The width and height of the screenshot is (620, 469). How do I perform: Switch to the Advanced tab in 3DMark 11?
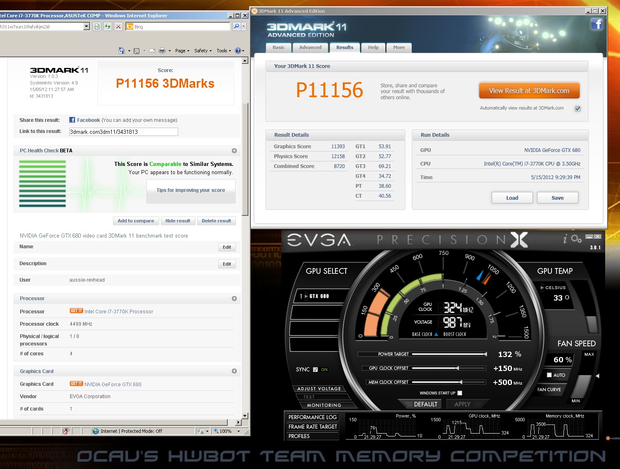coord(310,47)
